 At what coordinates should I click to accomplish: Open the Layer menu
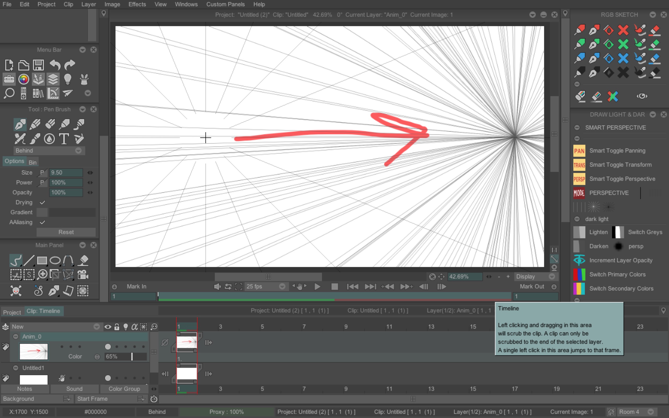(89, 4)
